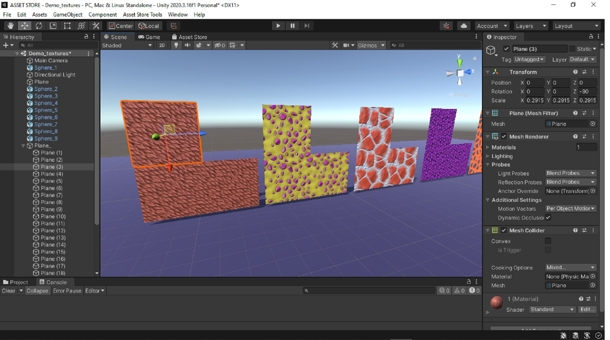The image size is (610, 340).
Task: Select the Hand tool in toolbar
Action: (x=10, y=26)
